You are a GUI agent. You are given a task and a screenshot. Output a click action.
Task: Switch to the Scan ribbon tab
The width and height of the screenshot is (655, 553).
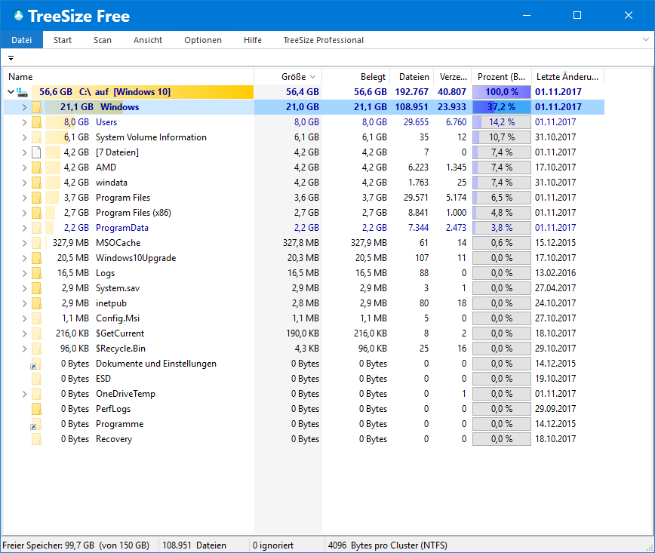tap(103, 40)
